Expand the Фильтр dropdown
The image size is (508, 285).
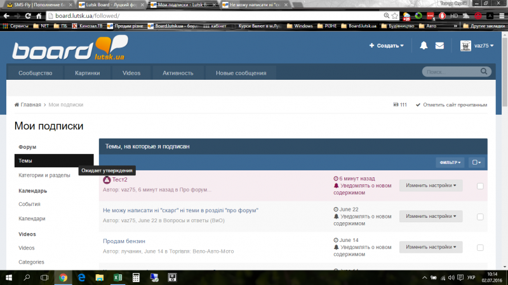click(x=450, y=163)
